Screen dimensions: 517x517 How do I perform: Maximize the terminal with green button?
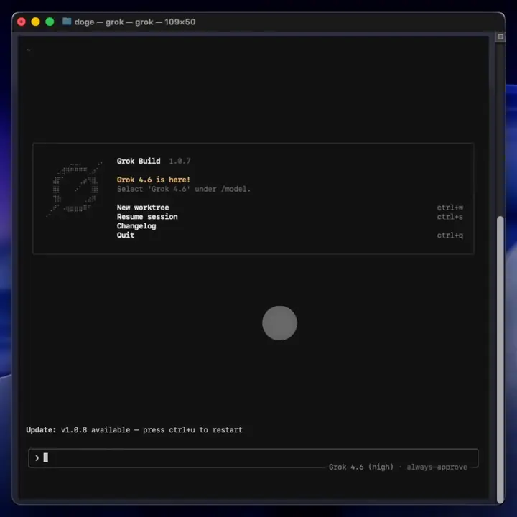[x=50, y=22]
